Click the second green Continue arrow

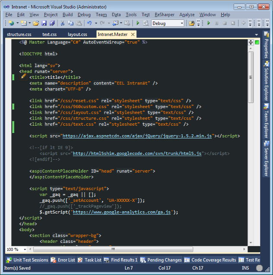[x=209, y=23]
